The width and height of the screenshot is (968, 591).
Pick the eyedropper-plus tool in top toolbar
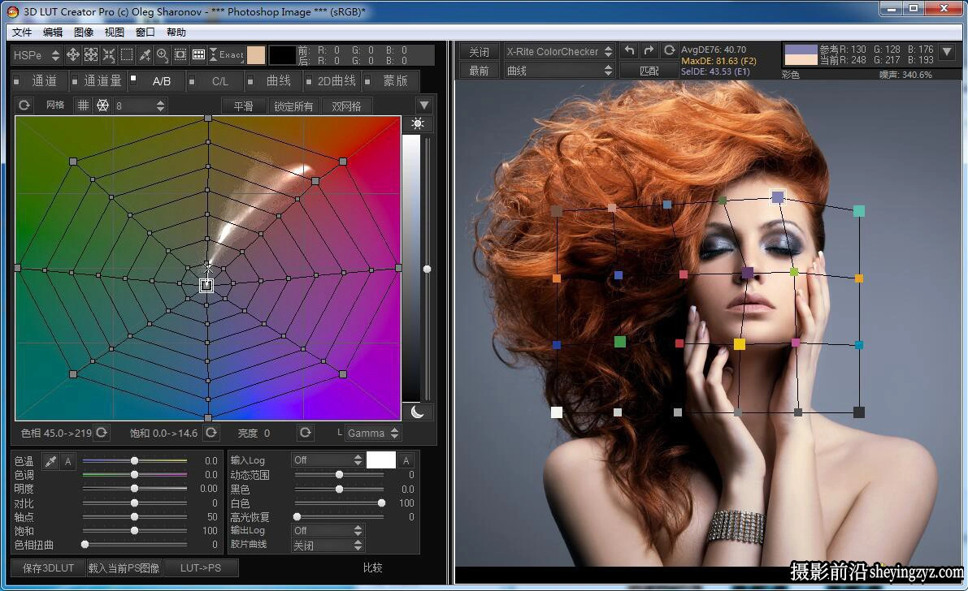pyautogui.click(x=145, y=55)
